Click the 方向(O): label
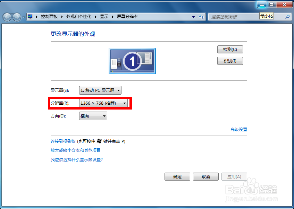294x209 pixels. [x=58, y=116]
